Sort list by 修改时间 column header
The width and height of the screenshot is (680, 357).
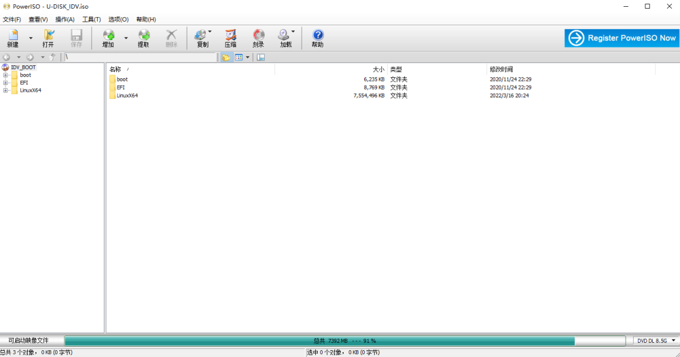pos(501,69)
